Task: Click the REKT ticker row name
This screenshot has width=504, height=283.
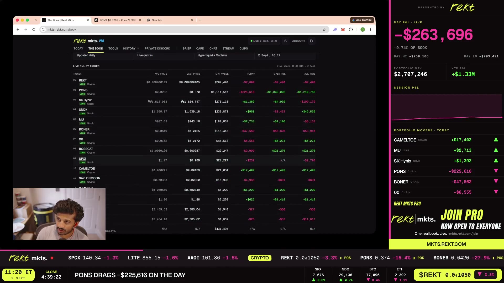Action: point(83,80)
